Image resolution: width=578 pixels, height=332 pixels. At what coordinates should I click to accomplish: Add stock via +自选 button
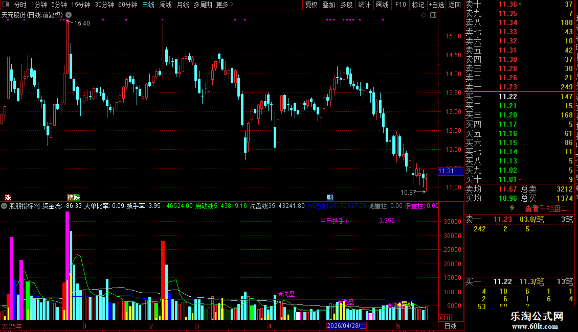436,5
